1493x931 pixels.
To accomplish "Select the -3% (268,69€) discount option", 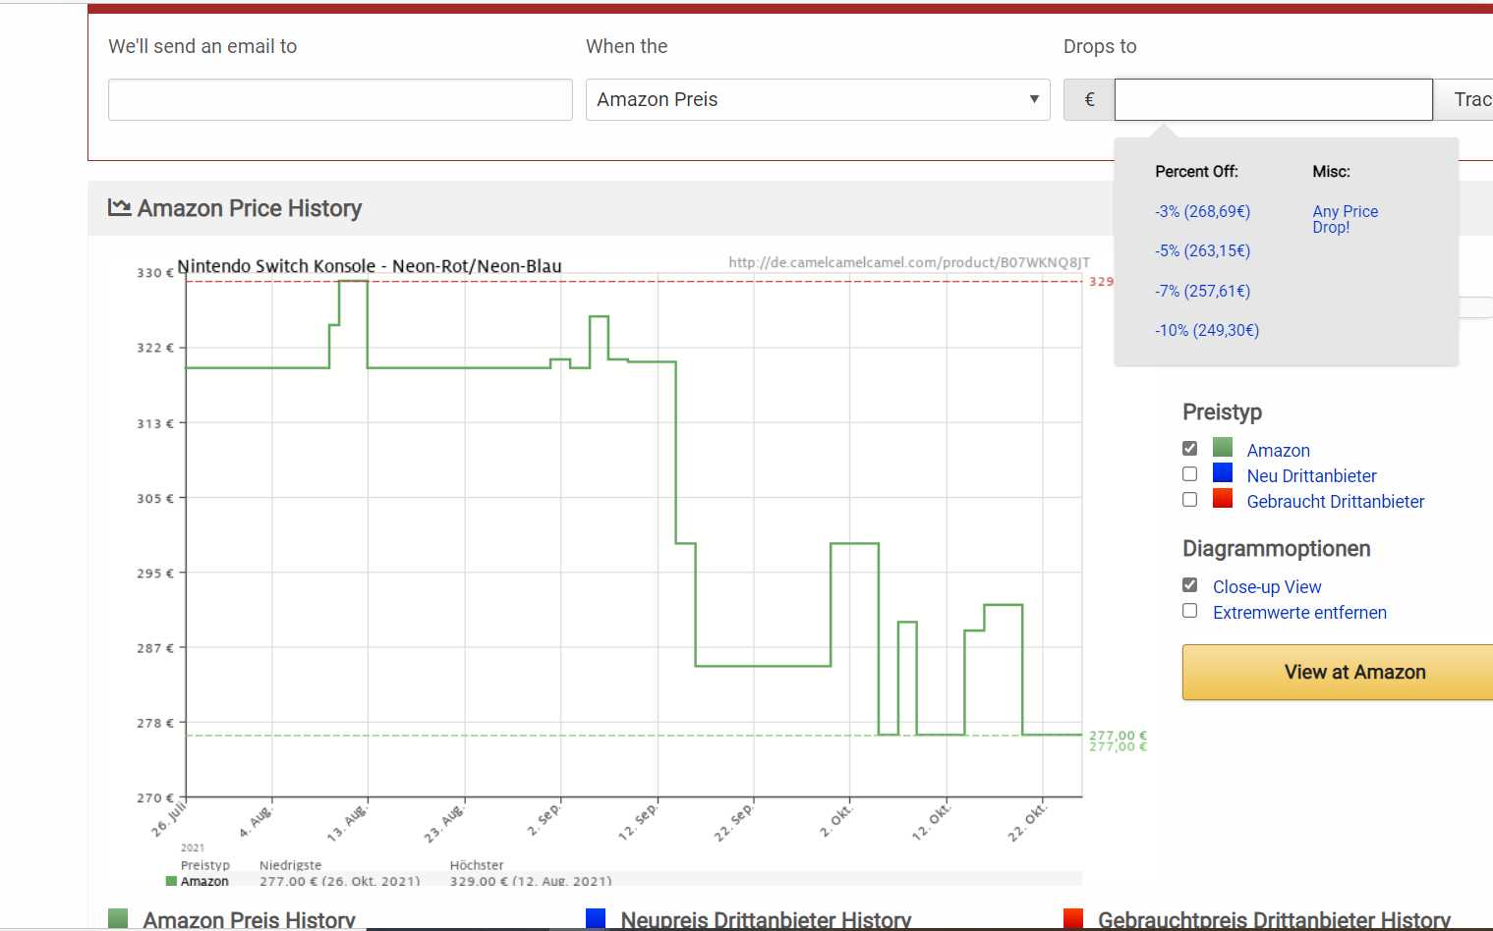I will pyautogui.click(x=1202, y=211).
